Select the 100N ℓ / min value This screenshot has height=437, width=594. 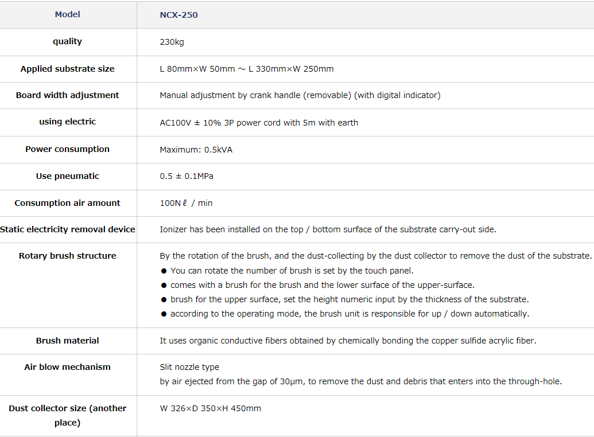click(x=186, y=203)
